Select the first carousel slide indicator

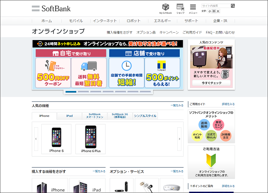pyautogui.click(x=71, y=92)
